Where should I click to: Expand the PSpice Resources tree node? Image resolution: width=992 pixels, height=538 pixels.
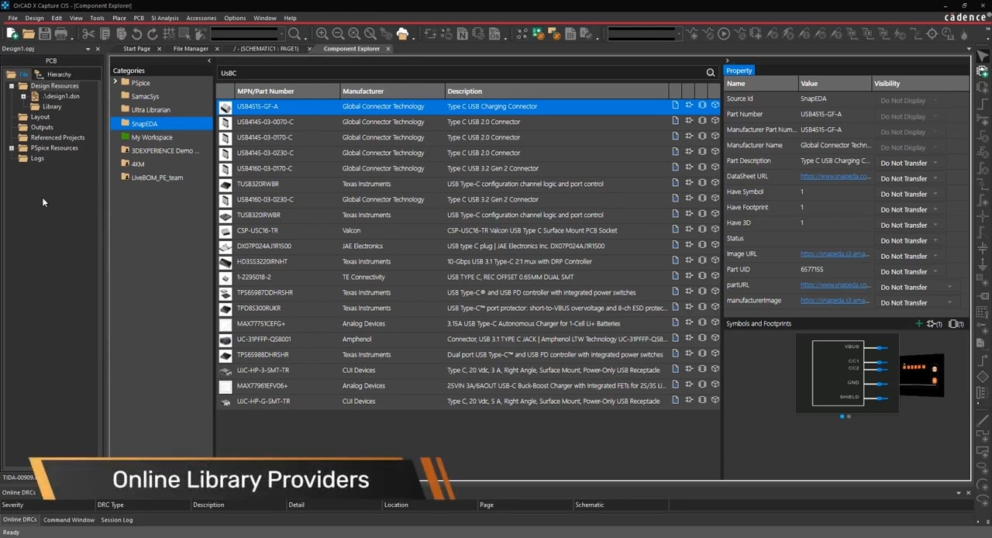tap(12, 148)
